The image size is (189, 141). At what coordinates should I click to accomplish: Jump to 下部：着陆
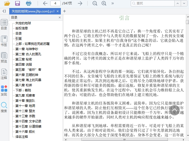[23, 90]
